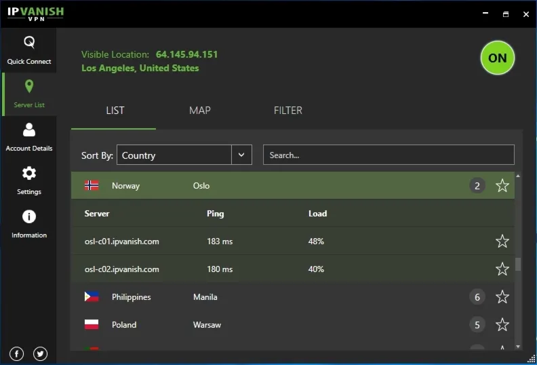Expand the Poland Warsaw server group
Image resolution: width=537 pixels, height=365 pixels.
pyautogui.click(x=293, y=324)
